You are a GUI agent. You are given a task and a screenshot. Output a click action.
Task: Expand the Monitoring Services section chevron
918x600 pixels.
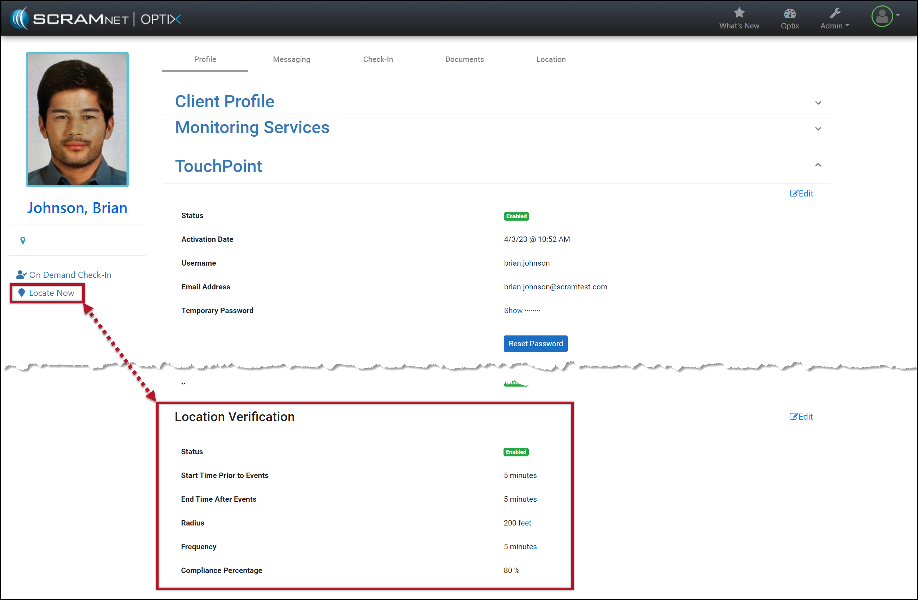818,128
